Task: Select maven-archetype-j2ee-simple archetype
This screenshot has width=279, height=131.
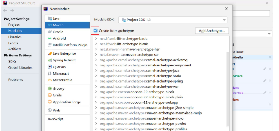Action: pyautogui.click(x=147, y=108)
